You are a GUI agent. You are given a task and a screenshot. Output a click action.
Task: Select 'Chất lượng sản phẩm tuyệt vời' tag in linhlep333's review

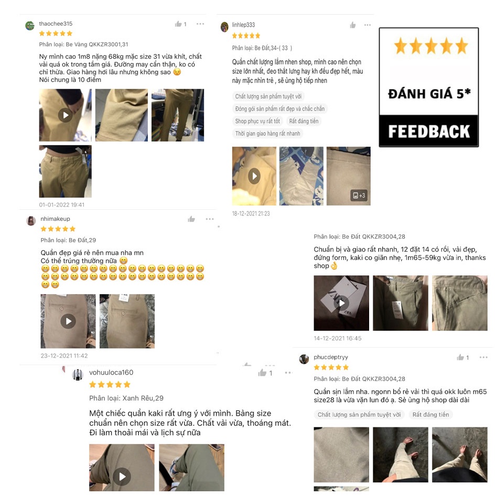pos(268,96)
